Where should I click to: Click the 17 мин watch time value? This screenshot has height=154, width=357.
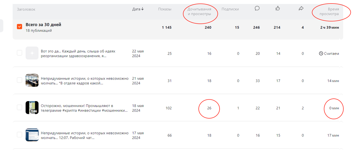[x=333, y=136]
